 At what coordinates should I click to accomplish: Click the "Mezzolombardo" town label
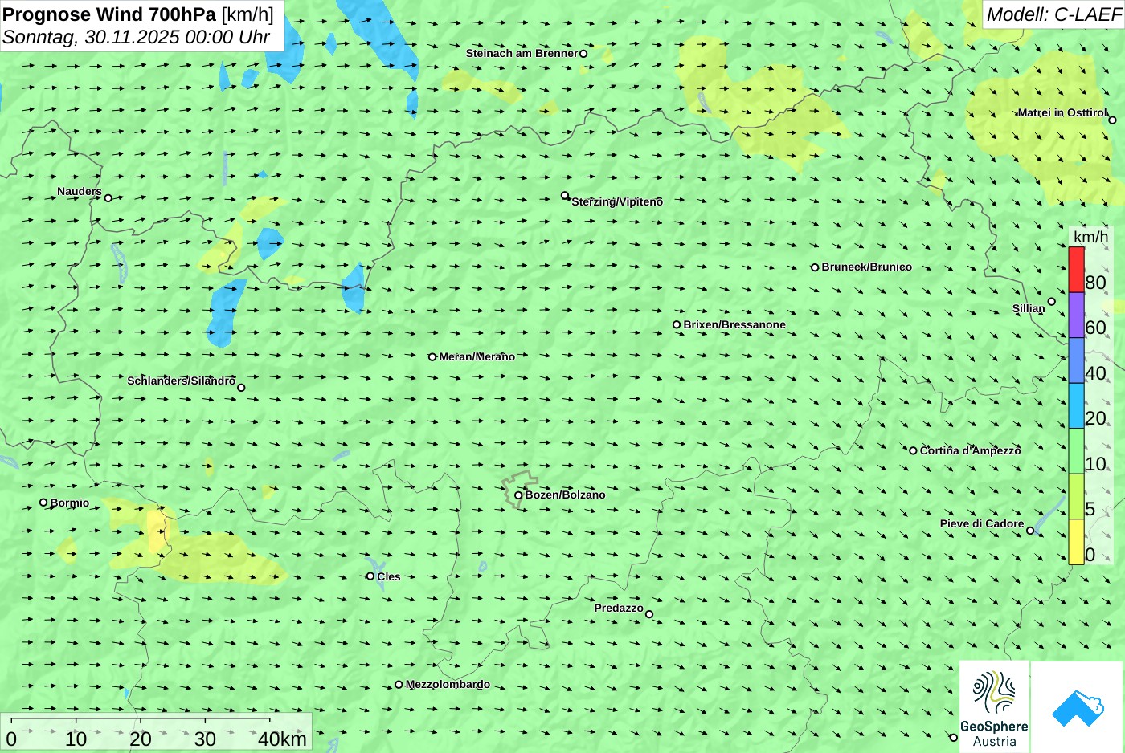tap(448, 685)
